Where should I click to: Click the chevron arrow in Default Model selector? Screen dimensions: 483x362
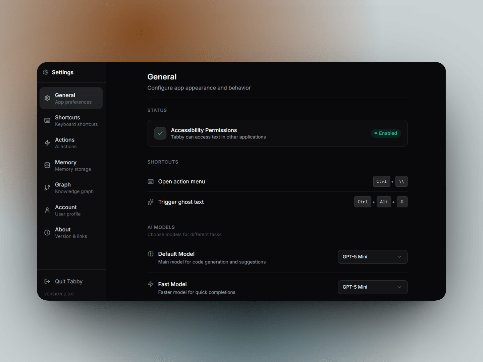pyautogui.click(x=399, y=257)
